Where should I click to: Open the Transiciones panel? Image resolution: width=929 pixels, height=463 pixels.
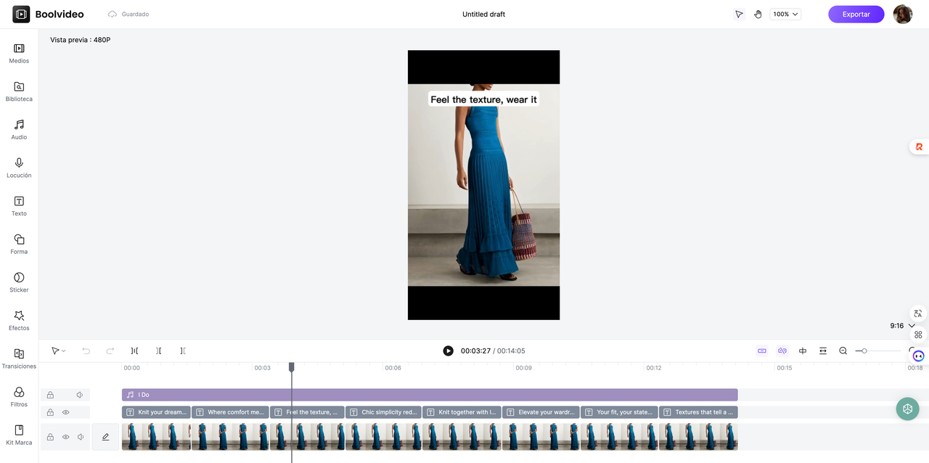(x=19, y=358)
